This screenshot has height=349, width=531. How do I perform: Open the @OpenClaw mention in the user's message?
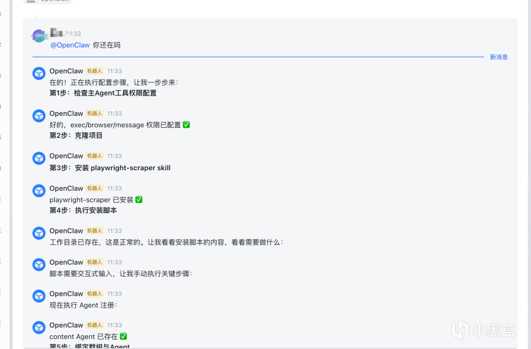[x=70, y=45]
